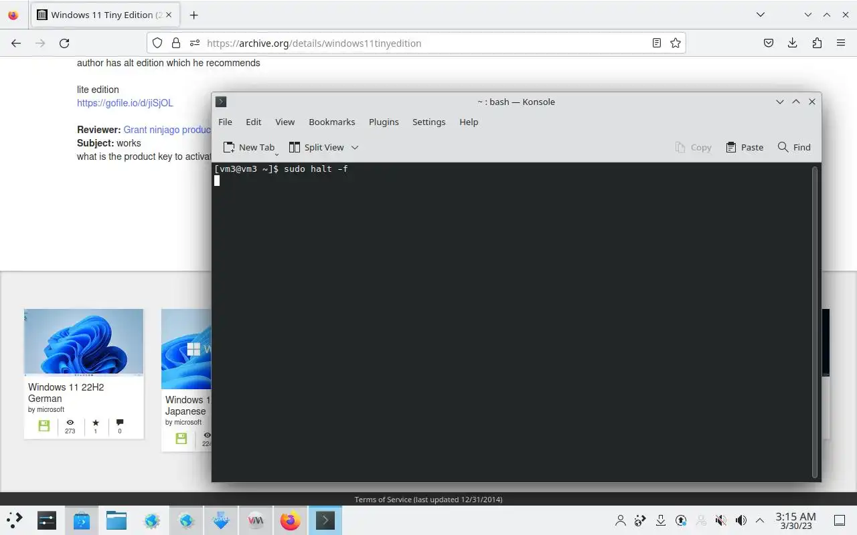This screenshot has width=857, height=535.
Task: Open a new Firefox tab
Action: pyautogui.click(x=193, y=15)
